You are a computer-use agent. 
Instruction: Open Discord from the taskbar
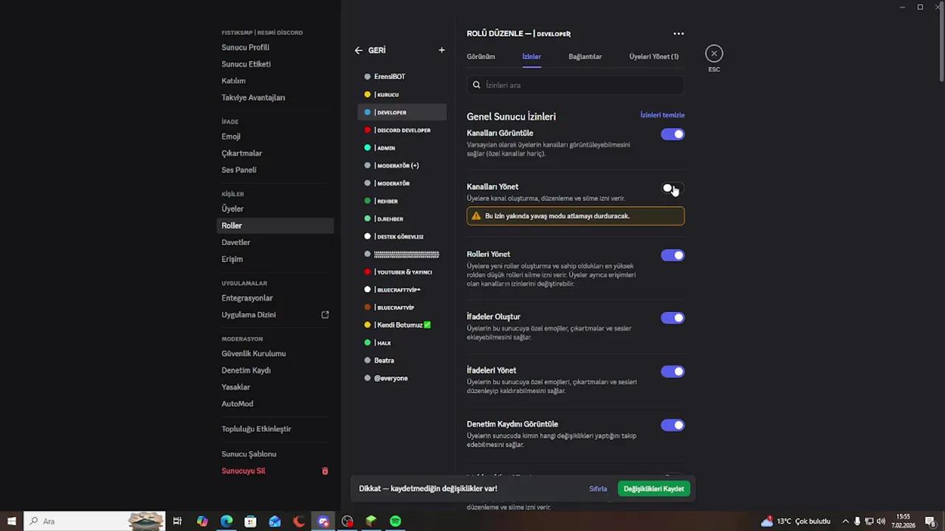tap(323, 521)
